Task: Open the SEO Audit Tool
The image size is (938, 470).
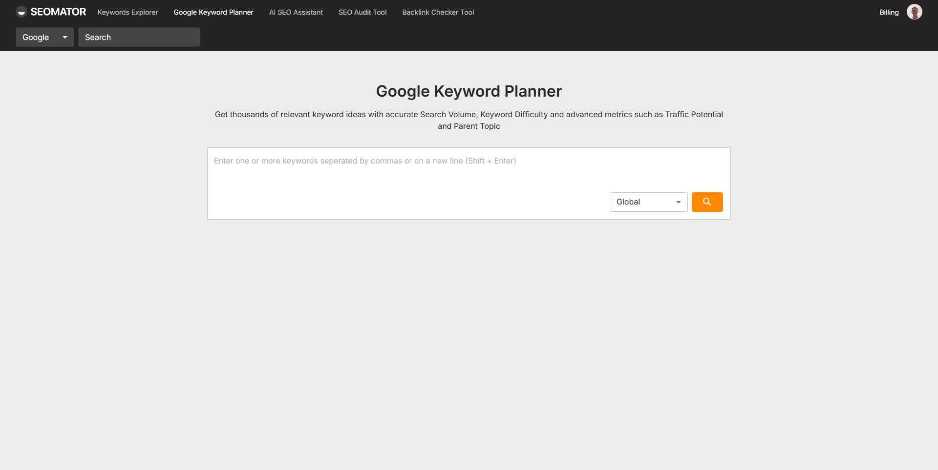Action: coord(362,12)
